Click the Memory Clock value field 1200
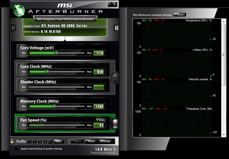 [99, 106]
